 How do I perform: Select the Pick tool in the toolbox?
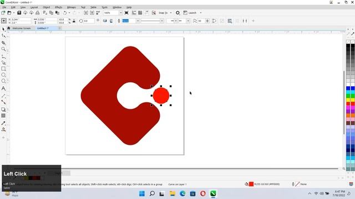tap(3, 29)
